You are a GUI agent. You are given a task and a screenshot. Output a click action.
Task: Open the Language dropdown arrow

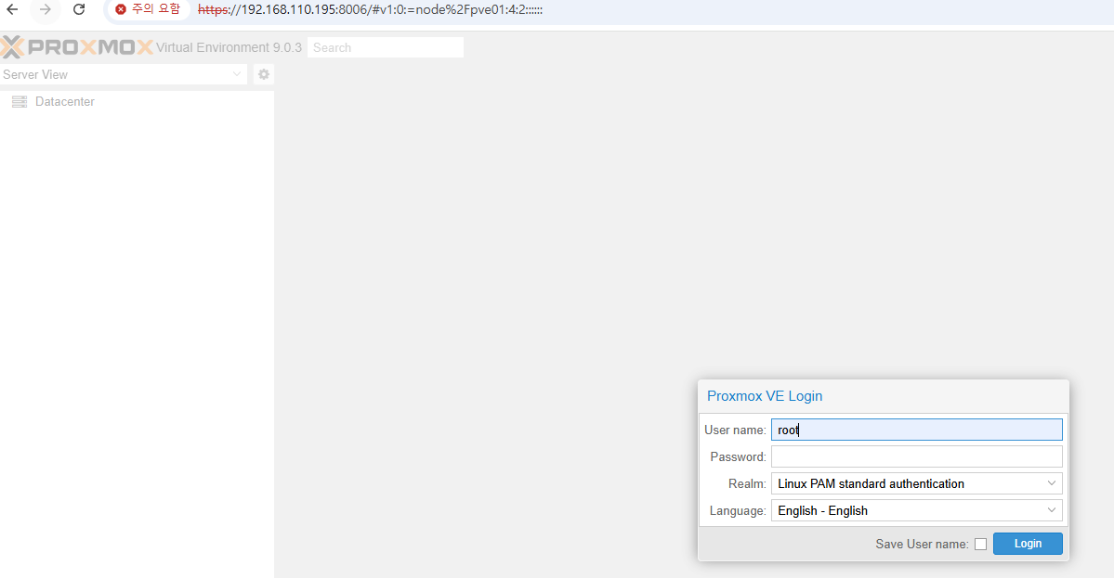(1052, 510)
